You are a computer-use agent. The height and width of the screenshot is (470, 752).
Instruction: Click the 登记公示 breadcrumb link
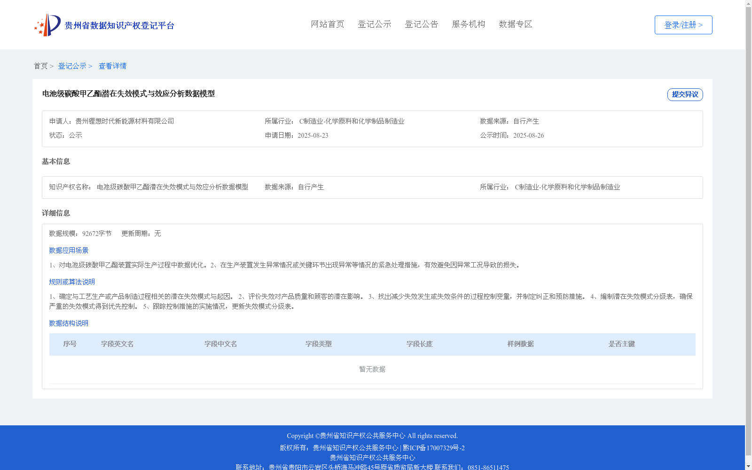[x=72, y=66]
